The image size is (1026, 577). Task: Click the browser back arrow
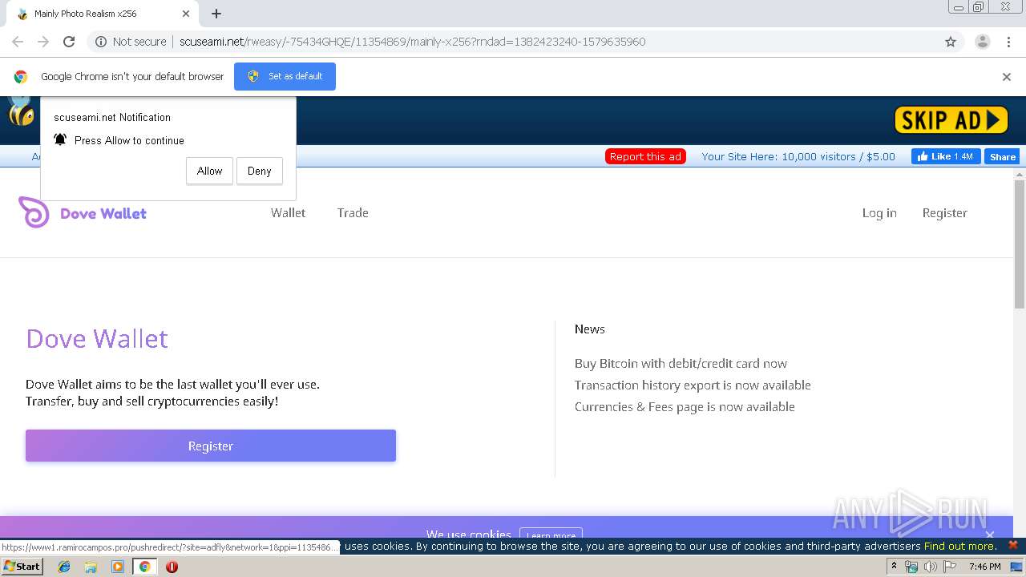(x=18, y=42)
